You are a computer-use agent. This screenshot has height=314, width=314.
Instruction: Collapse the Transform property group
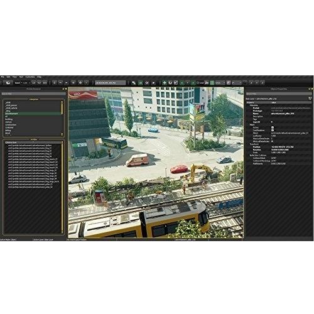point(254,144)
